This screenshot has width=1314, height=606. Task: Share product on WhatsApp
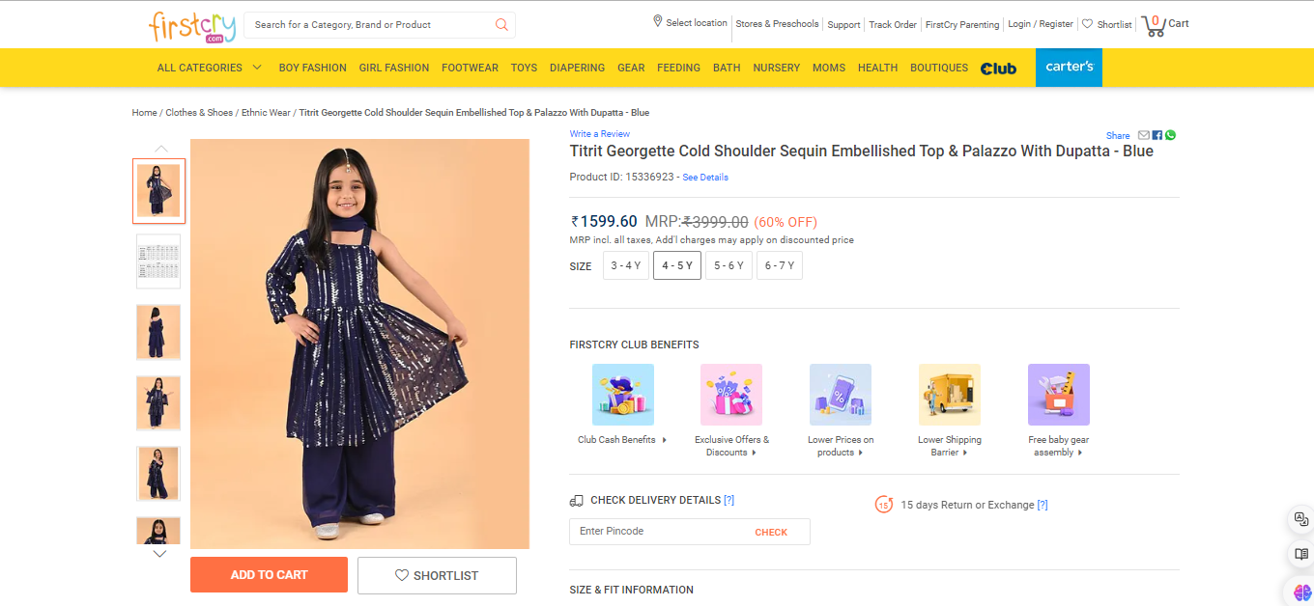[1171, 136]
